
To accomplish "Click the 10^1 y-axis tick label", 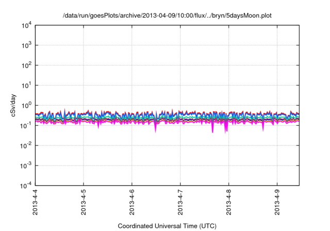I will point(26,85).
